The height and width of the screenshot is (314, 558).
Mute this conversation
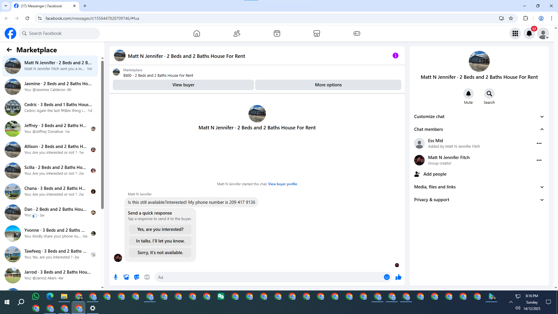(468, 94)
